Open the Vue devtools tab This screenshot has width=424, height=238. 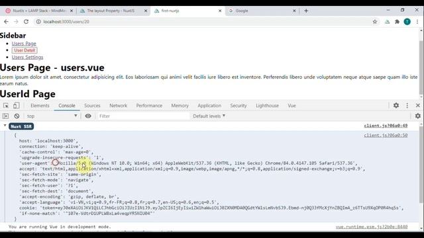coord(291,106)
